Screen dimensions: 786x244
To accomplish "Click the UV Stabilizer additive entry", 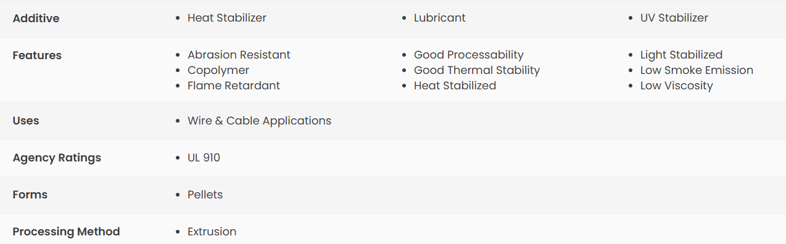I will coord(674,18).
